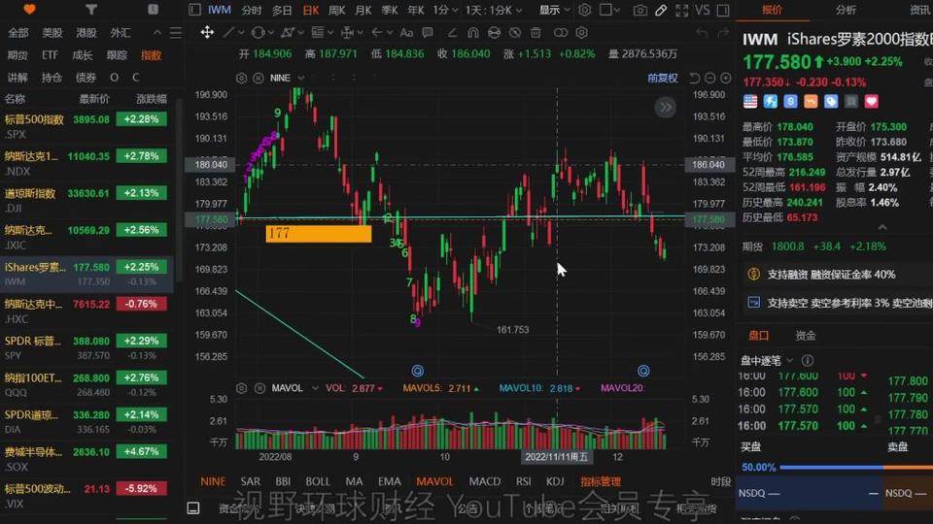Collapse watchlist category tabs with up chevron
933x524 pixels.
click(x=157, y=33)
